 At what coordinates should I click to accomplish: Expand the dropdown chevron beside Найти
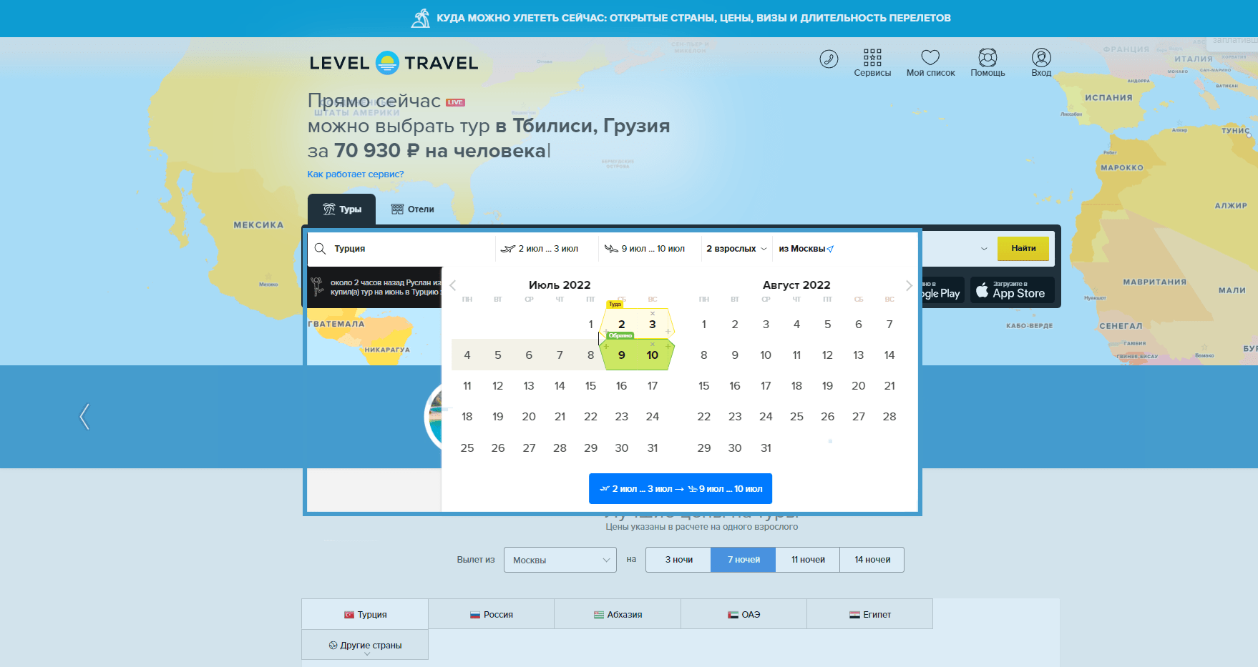984,249
